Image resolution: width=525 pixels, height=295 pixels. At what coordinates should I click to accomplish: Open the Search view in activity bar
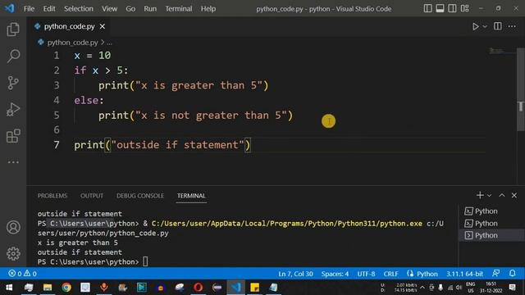pos(13,56)
